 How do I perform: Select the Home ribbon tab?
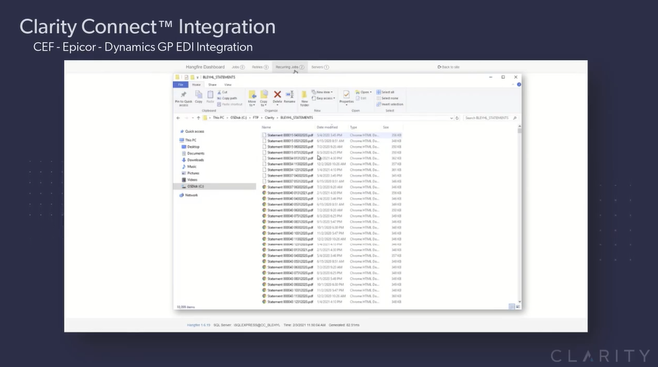[x=196, y=84]
